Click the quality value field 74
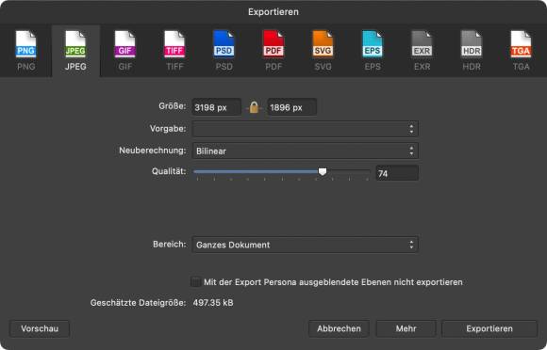 [397, 173]
